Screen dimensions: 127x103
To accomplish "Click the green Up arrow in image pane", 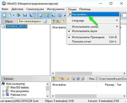I will pyautogui.click(x=53, y=21).
